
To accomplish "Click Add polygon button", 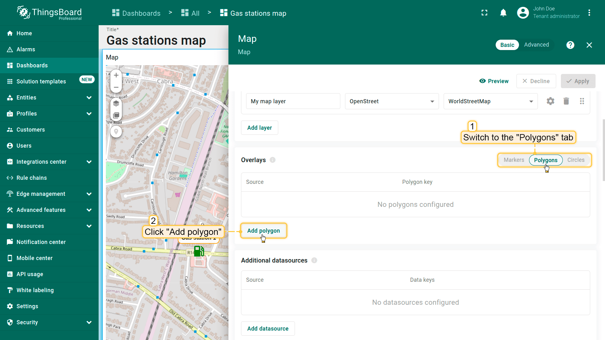I will click(263, 231).
